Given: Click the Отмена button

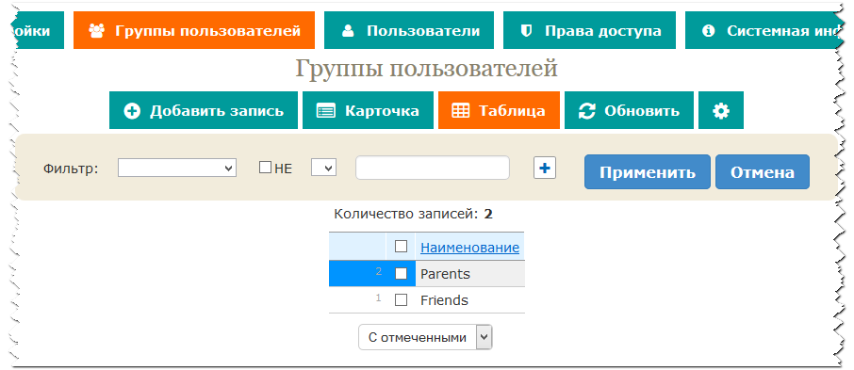Looking at the screenshot, I should click(762, 172).
